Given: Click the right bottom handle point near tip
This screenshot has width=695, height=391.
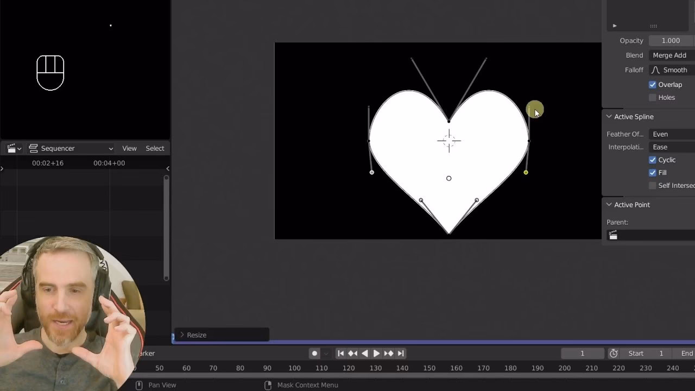Looking at the screenshot, I should [x=477, y=200].
